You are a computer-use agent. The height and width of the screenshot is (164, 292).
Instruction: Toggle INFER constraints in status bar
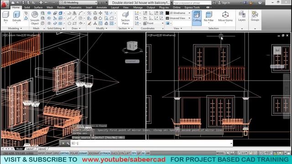tap(41, 153)
